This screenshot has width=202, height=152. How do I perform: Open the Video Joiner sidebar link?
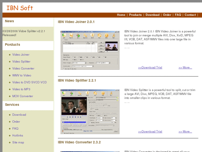pos(21,55)
